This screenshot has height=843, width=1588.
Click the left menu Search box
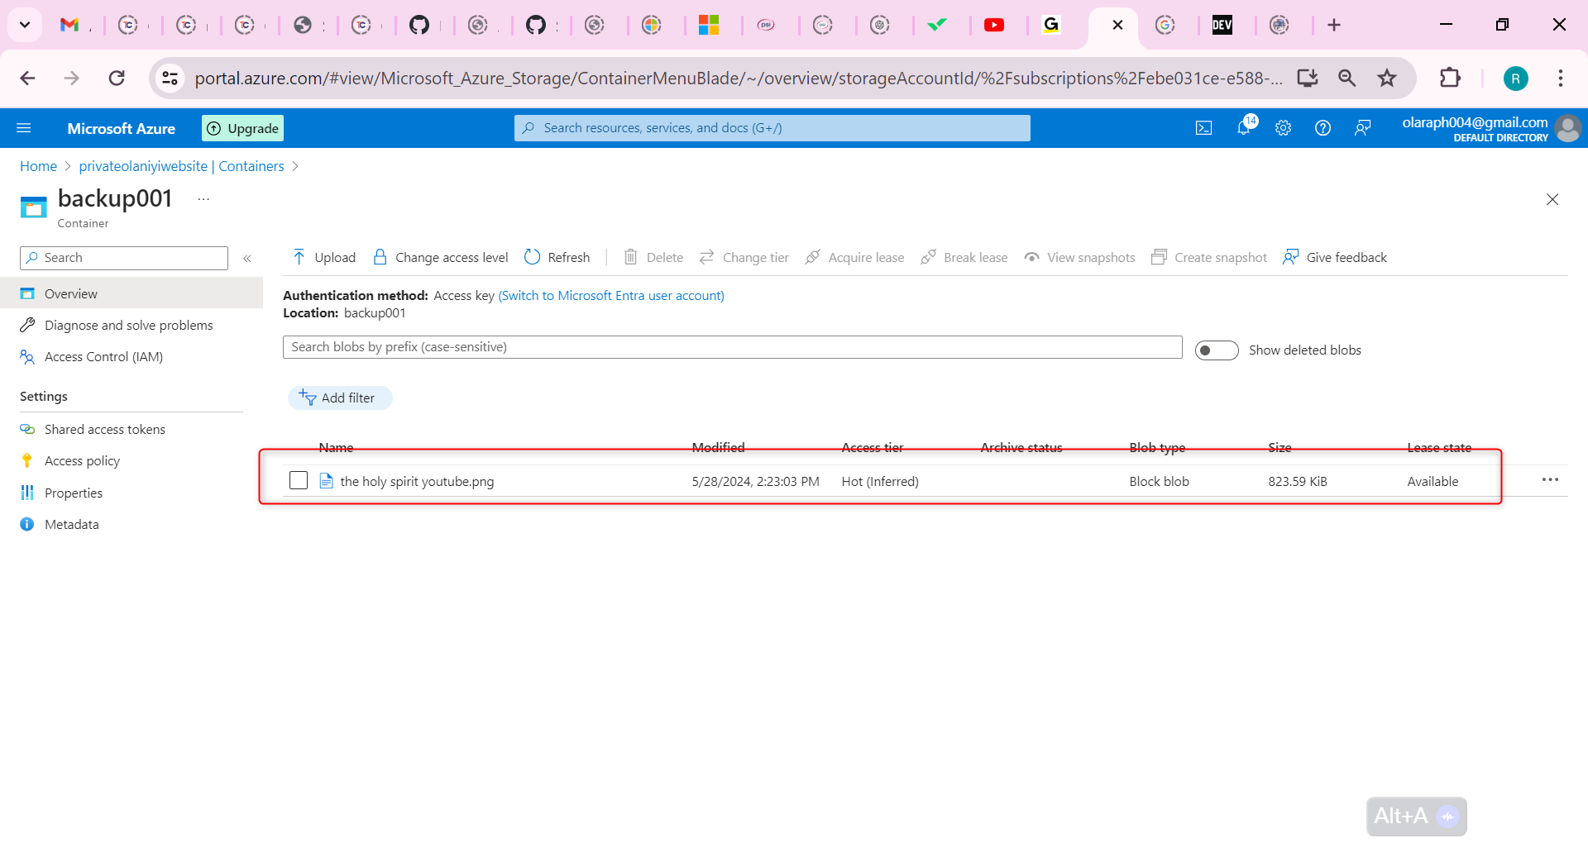pyautogui.click(x=124, y=258)
